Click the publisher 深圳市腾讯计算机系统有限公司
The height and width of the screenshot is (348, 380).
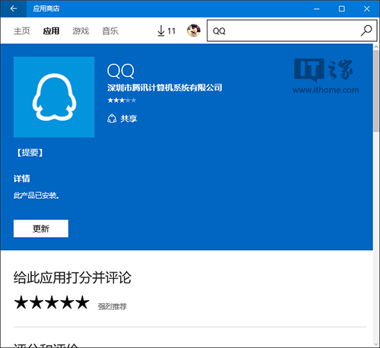point(165,87)
